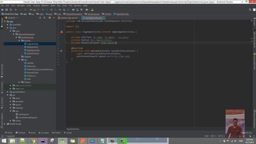Collapse the app module tree node
The width and height of the screenshot is (256, 144).
(5, 22)
